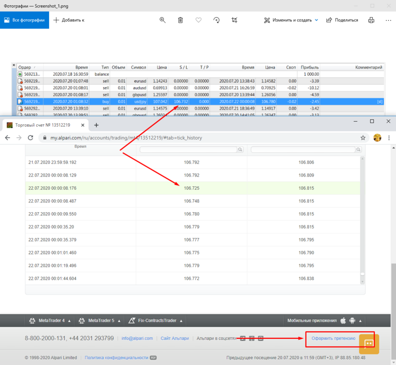Click the Оформить претензию link
This screenshot has height=365, width=396.
coord(333,338)
